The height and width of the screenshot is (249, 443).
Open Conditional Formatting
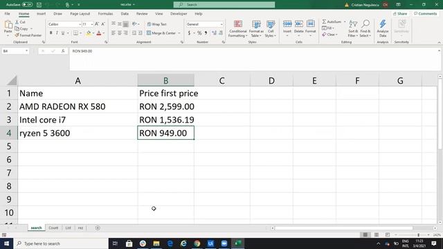click(x=238, y=28)
